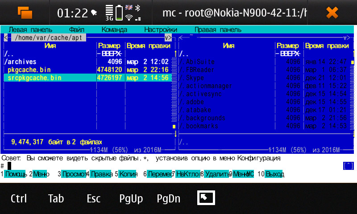Click the Помощь function key button
Screen dimensions: 357x214
tap(15, 174)
